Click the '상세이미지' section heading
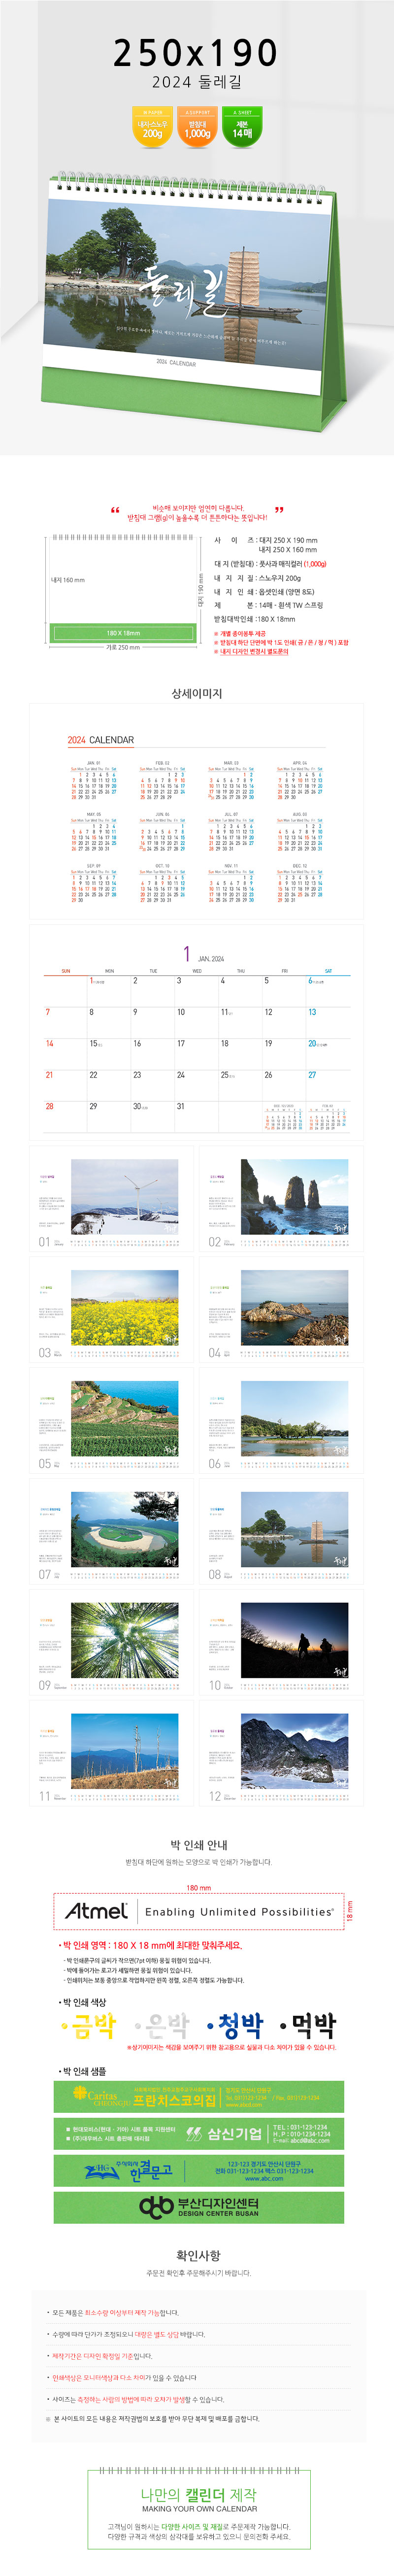 196,693
